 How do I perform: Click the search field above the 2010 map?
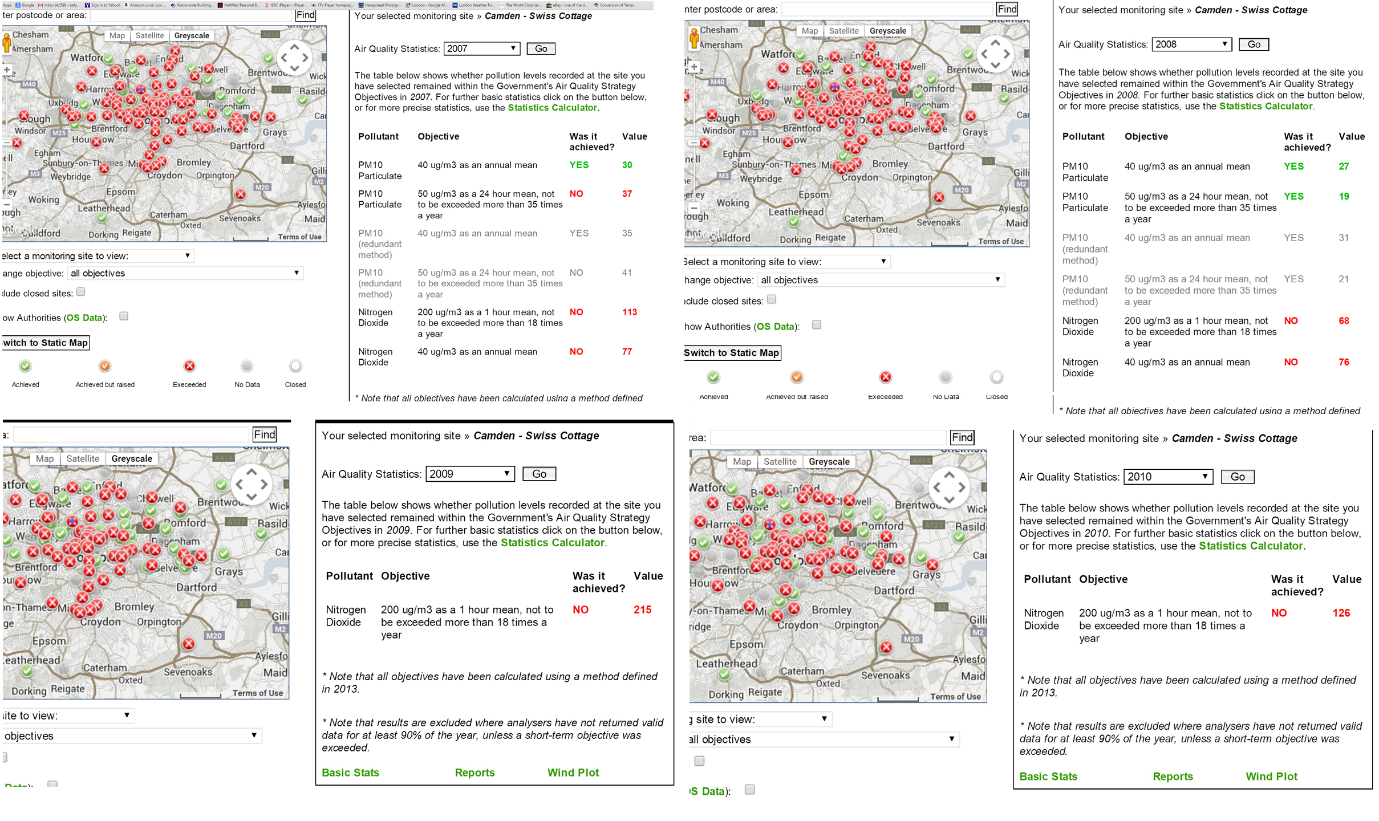[x=828, y=437]
